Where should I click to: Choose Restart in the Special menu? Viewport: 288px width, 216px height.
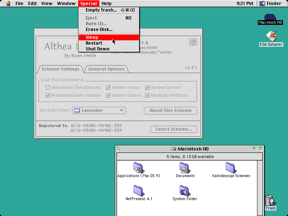(109, 43)
